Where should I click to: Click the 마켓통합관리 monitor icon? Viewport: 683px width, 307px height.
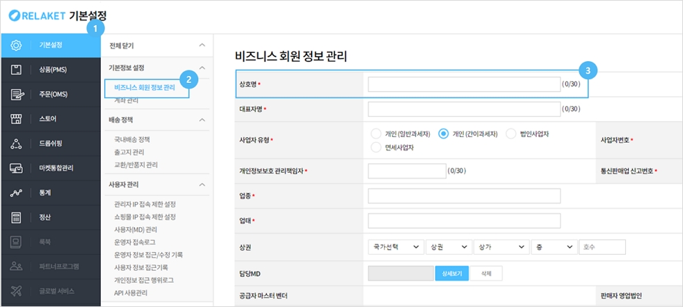17,168
